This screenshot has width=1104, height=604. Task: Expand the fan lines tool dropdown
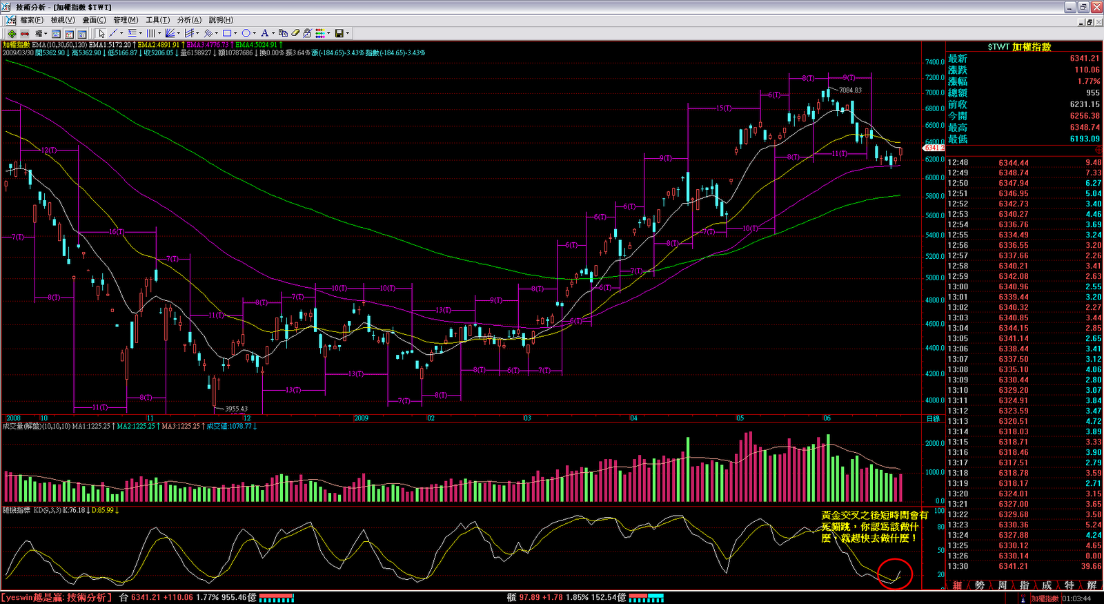(179, 33)
